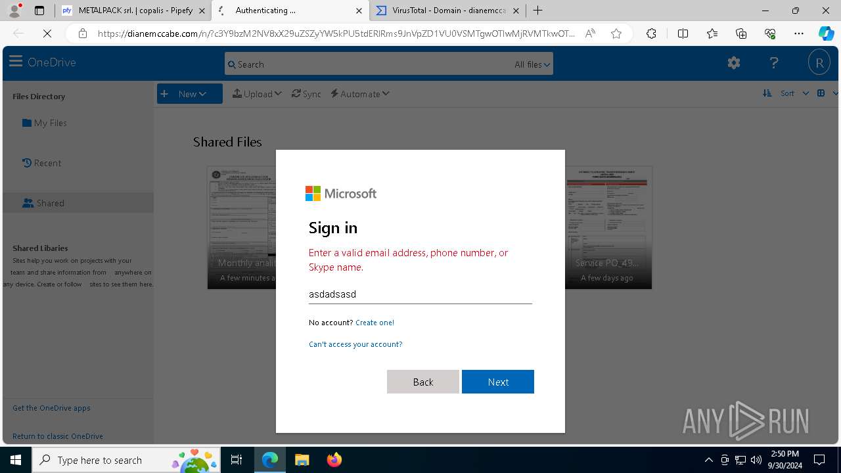Open Edge Settings and more menu
This screenshot has width=841, height=473.
799,34
